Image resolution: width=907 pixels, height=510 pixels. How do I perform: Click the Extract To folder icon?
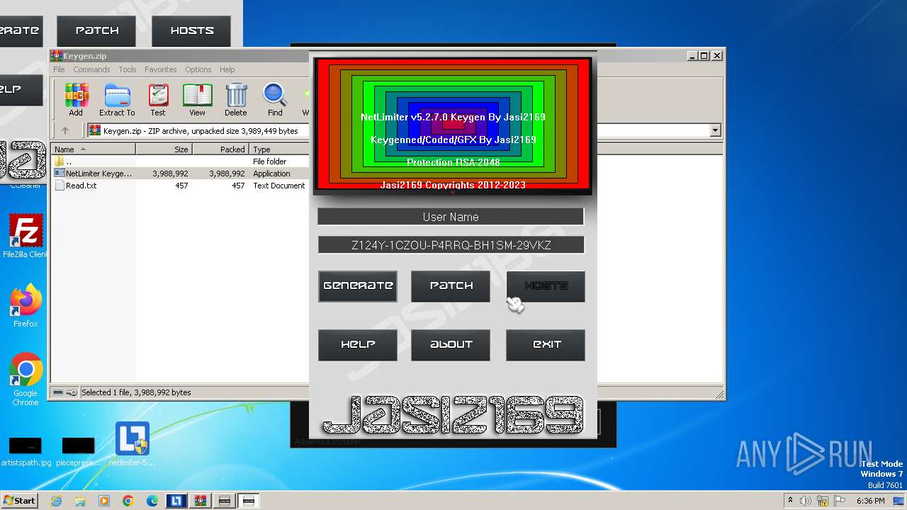(x=117, y=100)
